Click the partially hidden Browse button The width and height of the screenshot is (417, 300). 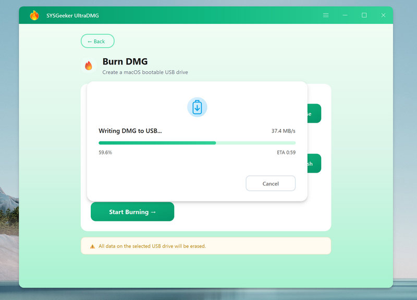pos(314,113)
